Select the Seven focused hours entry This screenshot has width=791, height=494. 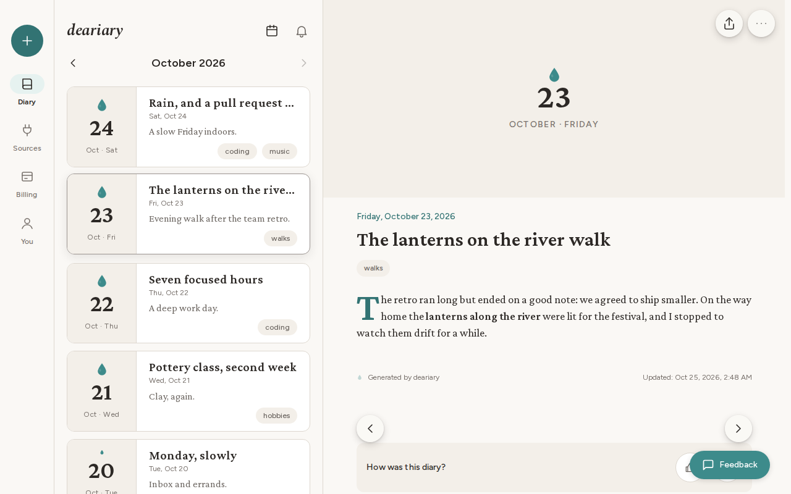188,303
